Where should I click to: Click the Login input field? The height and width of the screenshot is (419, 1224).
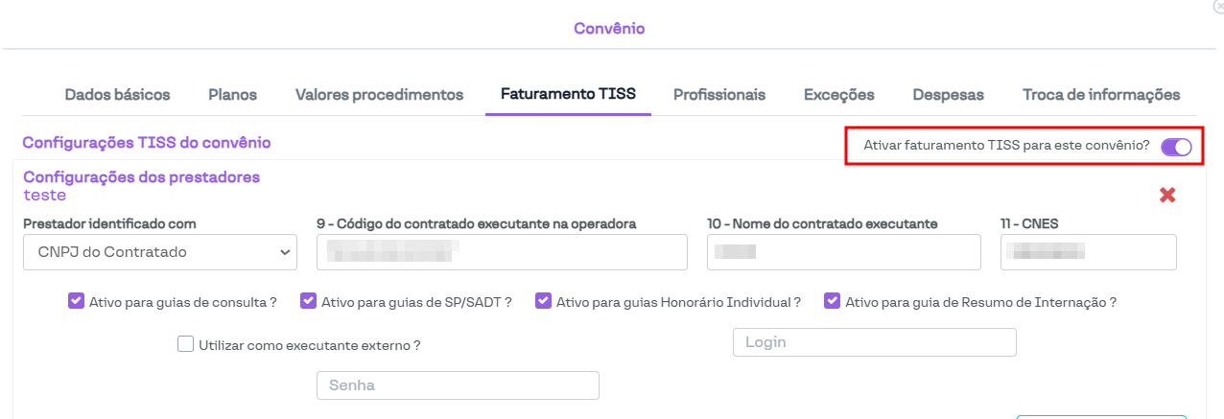pos(874,342)
